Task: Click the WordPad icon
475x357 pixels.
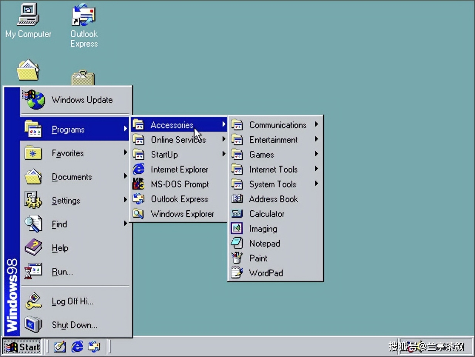Action: coord(237,273)
